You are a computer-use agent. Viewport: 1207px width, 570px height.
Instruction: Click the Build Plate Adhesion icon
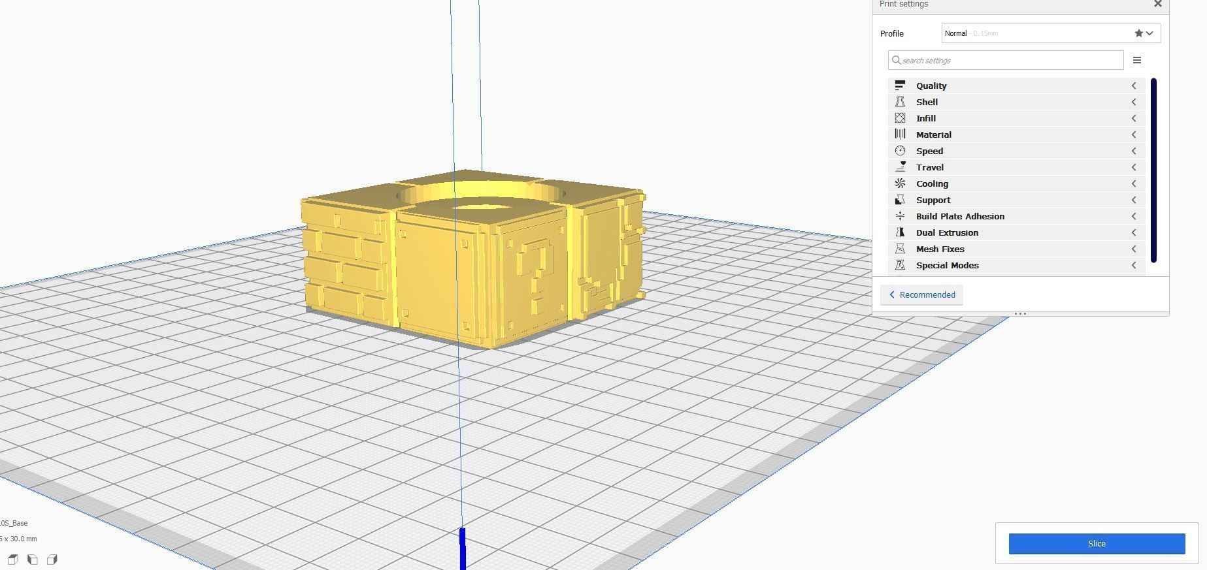[x=900, y=216]
